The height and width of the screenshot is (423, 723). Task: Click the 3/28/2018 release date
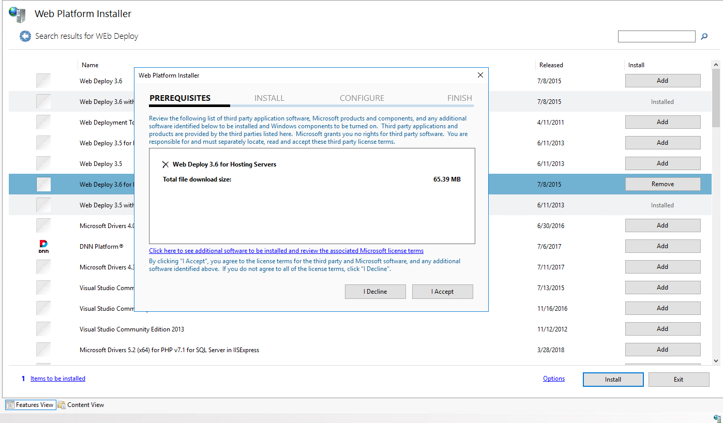coord(551,350)
